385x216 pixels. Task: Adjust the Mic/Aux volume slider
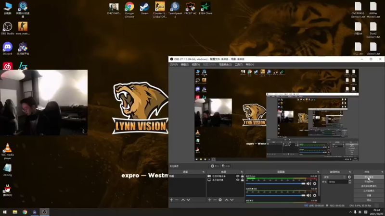click(x=276, y=184)
